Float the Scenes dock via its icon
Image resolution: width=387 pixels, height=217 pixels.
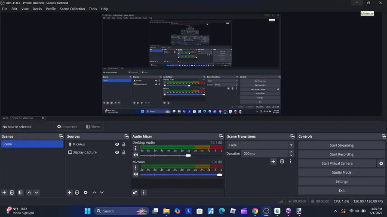61,136
